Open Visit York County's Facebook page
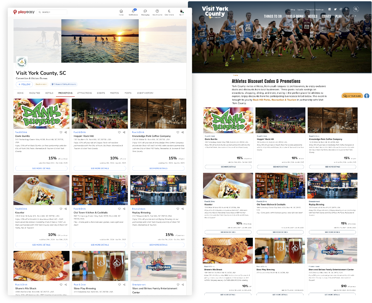This screenshot has height=303, width=372. pos(330,9)
